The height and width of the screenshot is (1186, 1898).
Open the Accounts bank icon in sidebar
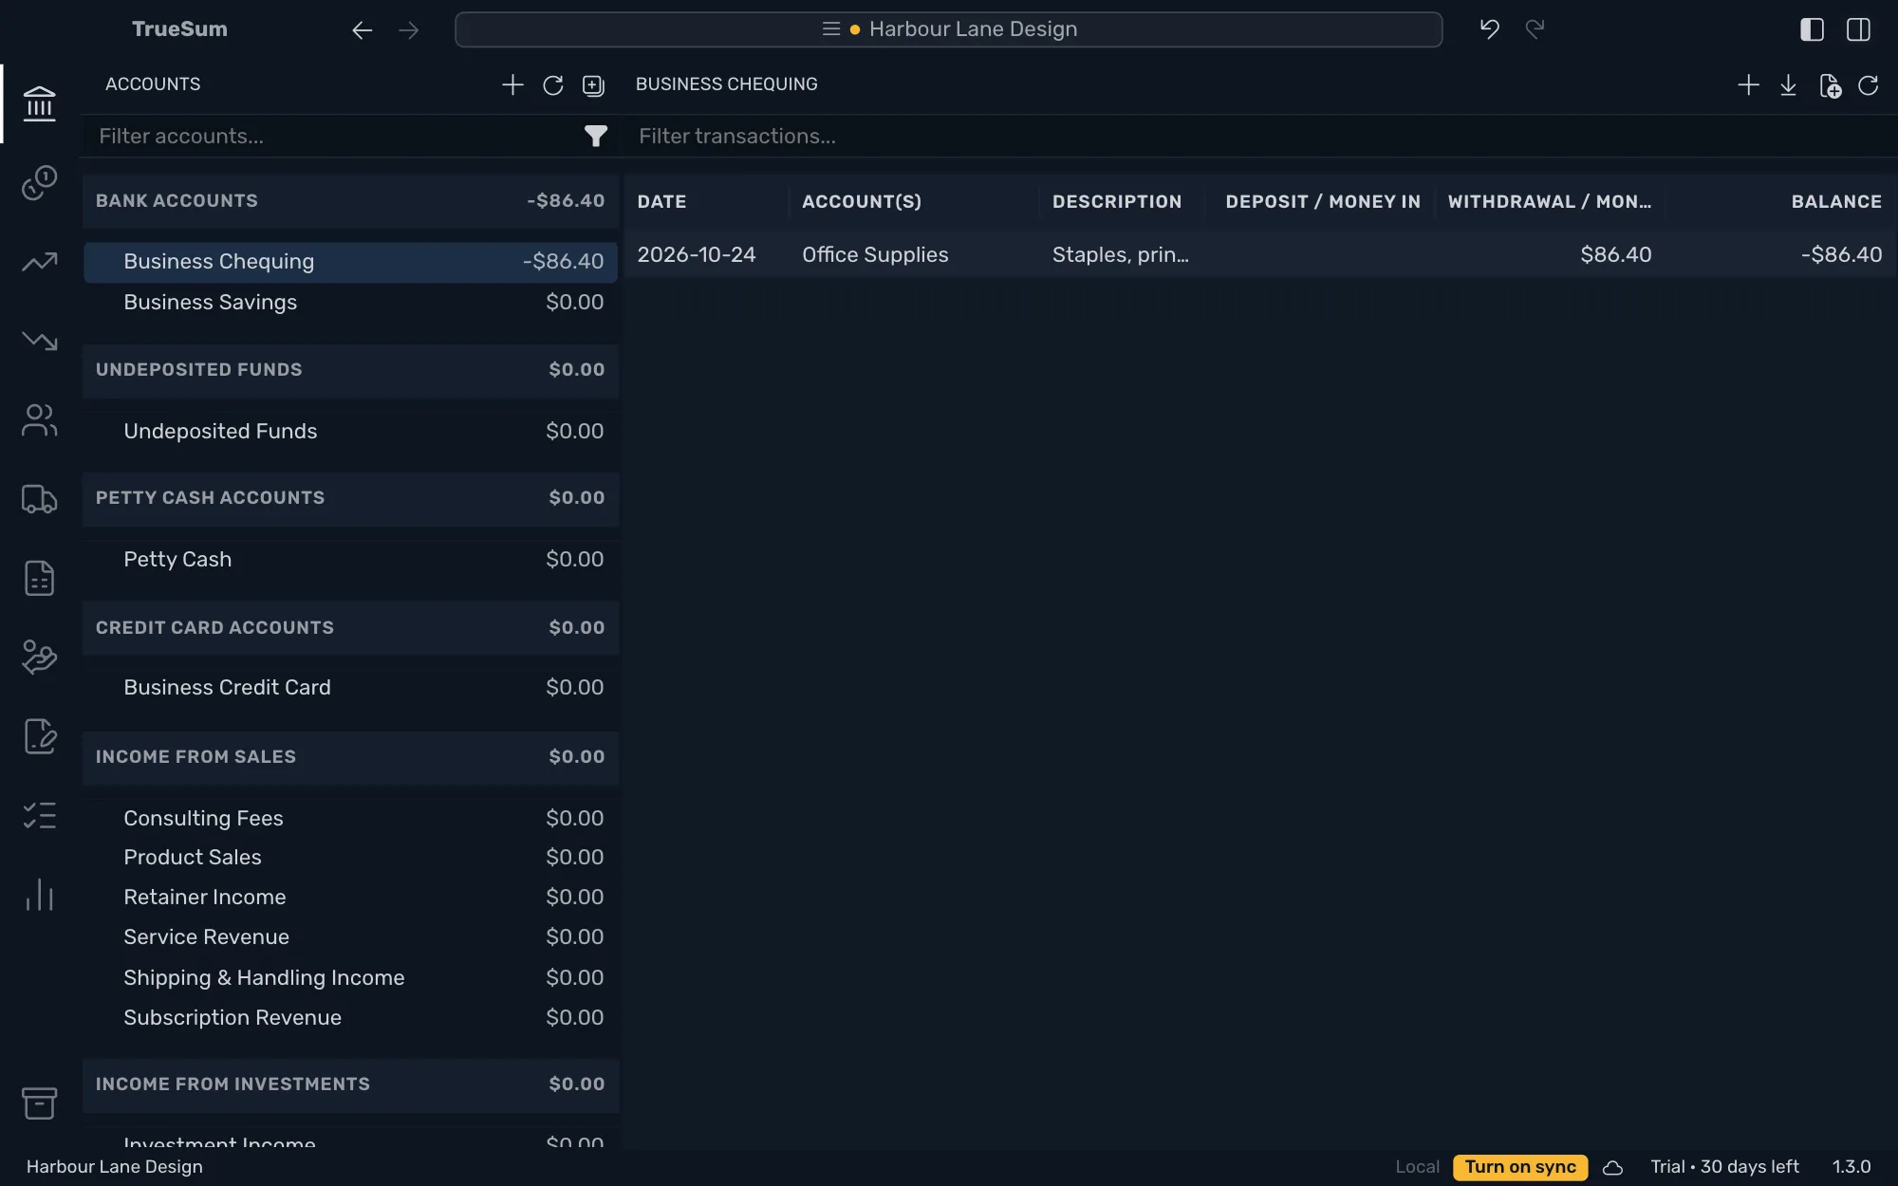click(39, 103)
